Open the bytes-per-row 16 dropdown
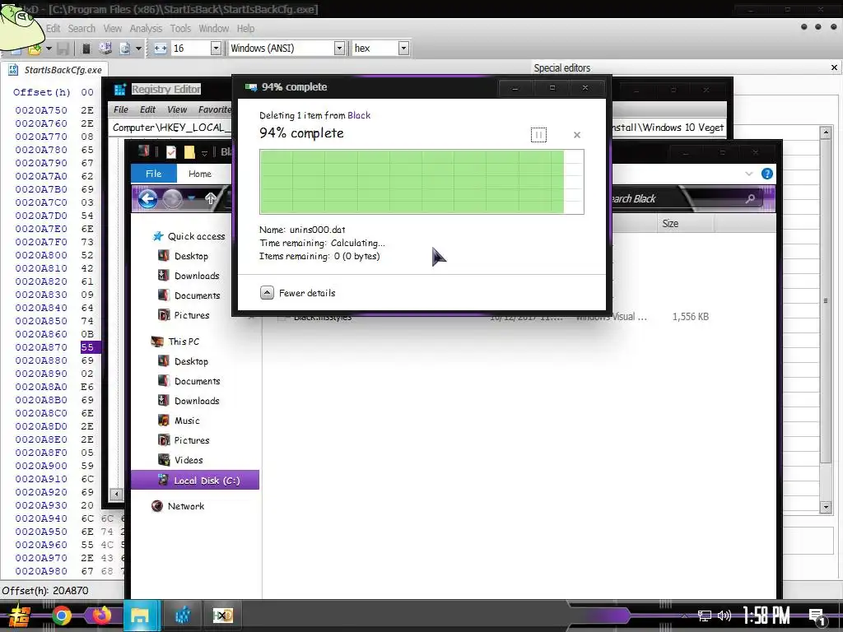This screenshot has width=843, height=632. [x=216, y=49]
